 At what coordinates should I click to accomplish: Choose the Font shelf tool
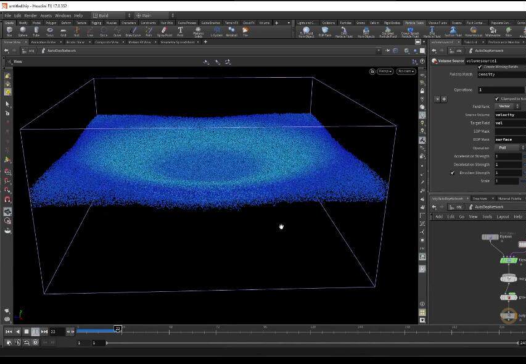point(180,31)
